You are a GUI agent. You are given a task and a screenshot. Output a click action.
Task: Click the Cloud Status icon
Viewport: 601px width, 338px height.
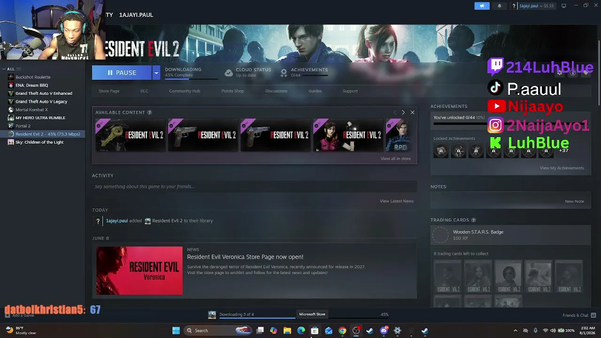point(229,72)
